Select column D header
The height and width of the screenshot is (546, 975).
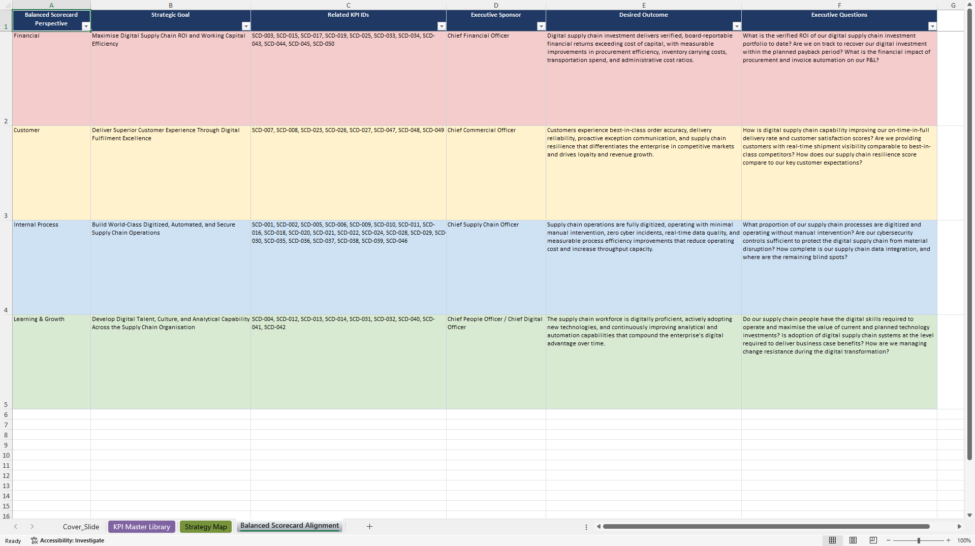tap(496, 5)
